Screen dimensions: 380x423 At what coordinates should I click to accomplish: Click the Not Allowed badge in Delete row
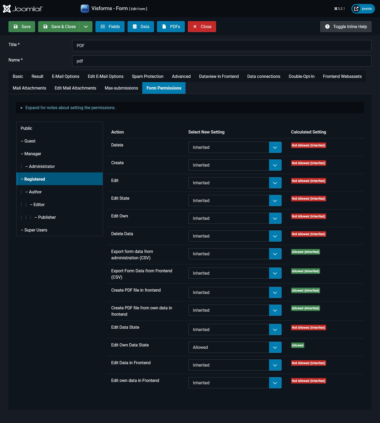(x=308, y=145)
